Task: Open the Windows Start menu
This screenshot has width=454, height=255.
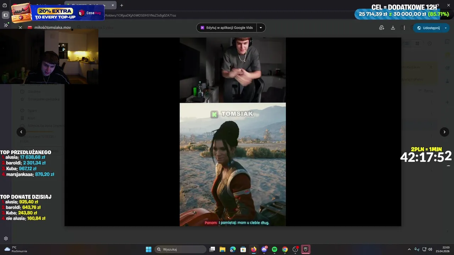Action: pos(149,249)
